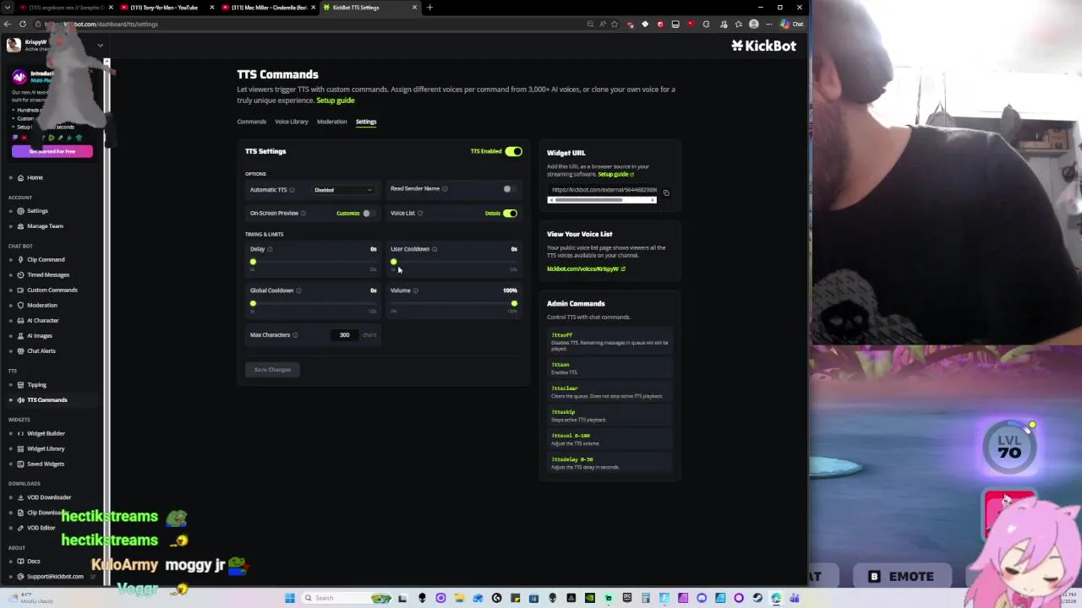Viewport: 1082px width, 608px height.
Task: Click the User Cooldown slider handle
Action: coord(394,262)
